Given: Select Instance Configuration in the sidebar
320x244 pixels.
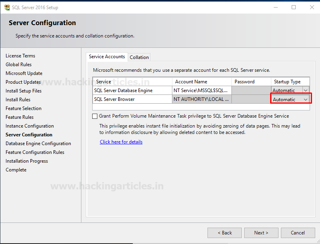Looking at the screenshot, I should 30,126.
